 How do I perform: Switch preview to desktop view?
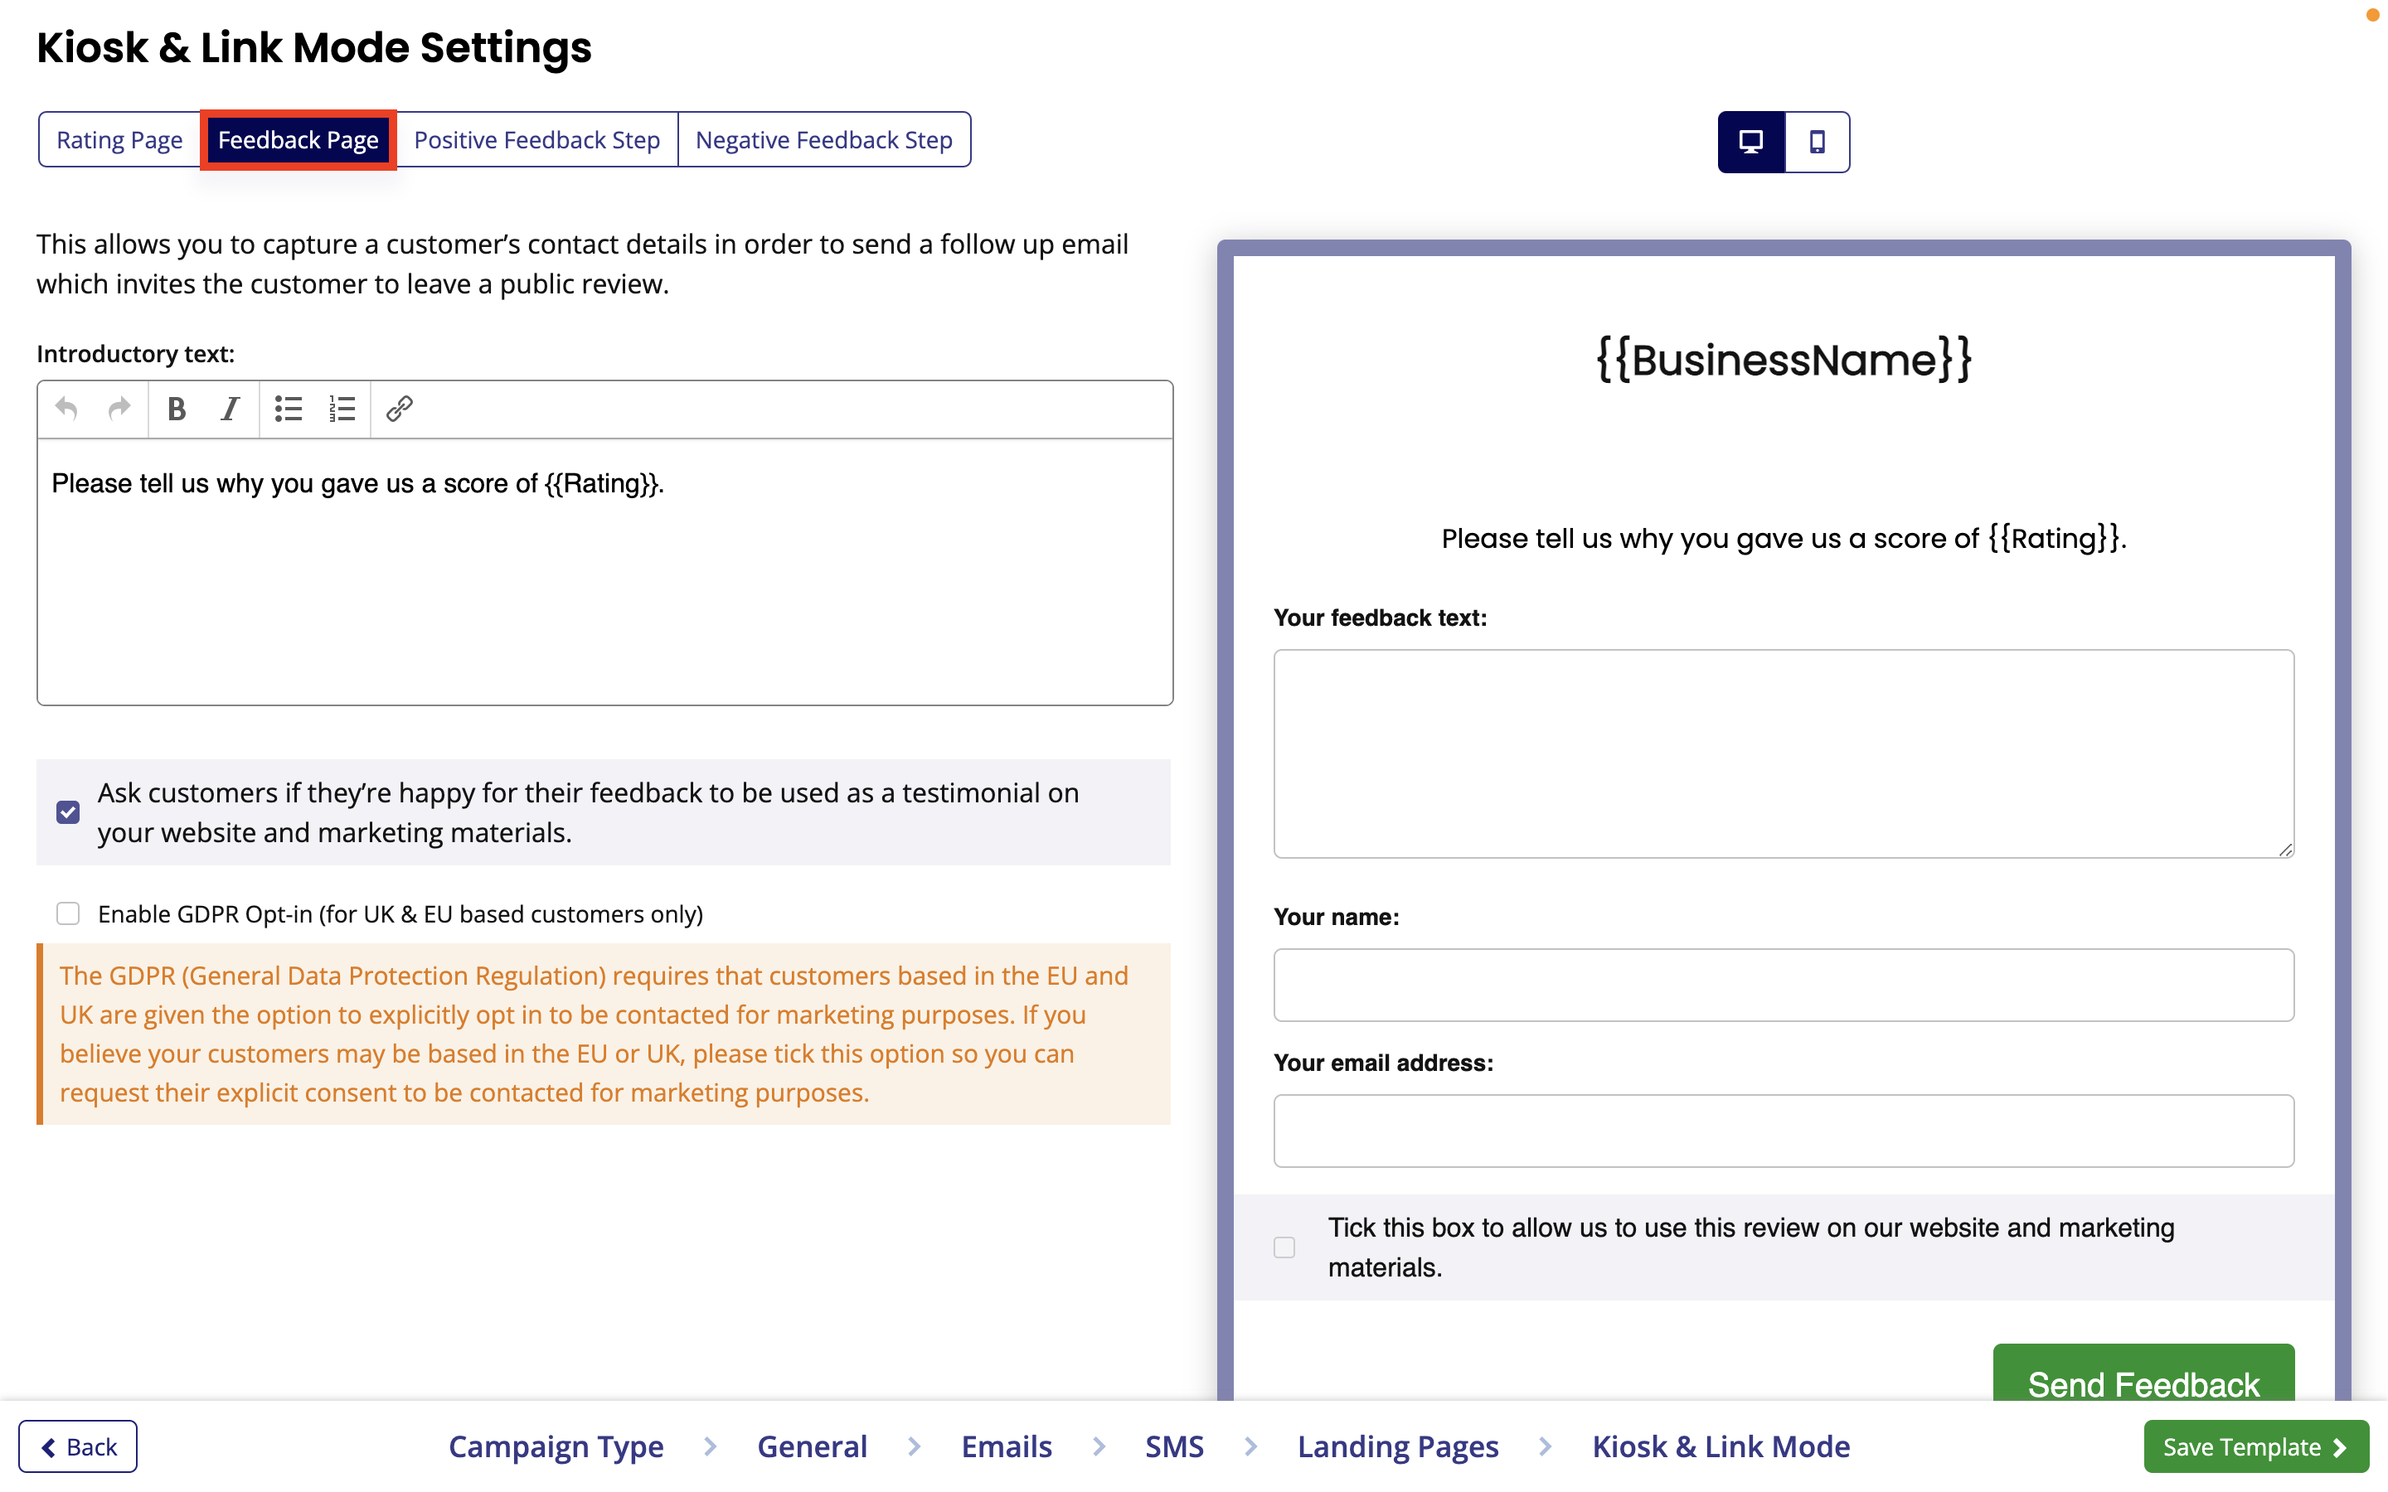click(x=1750, y=142)
